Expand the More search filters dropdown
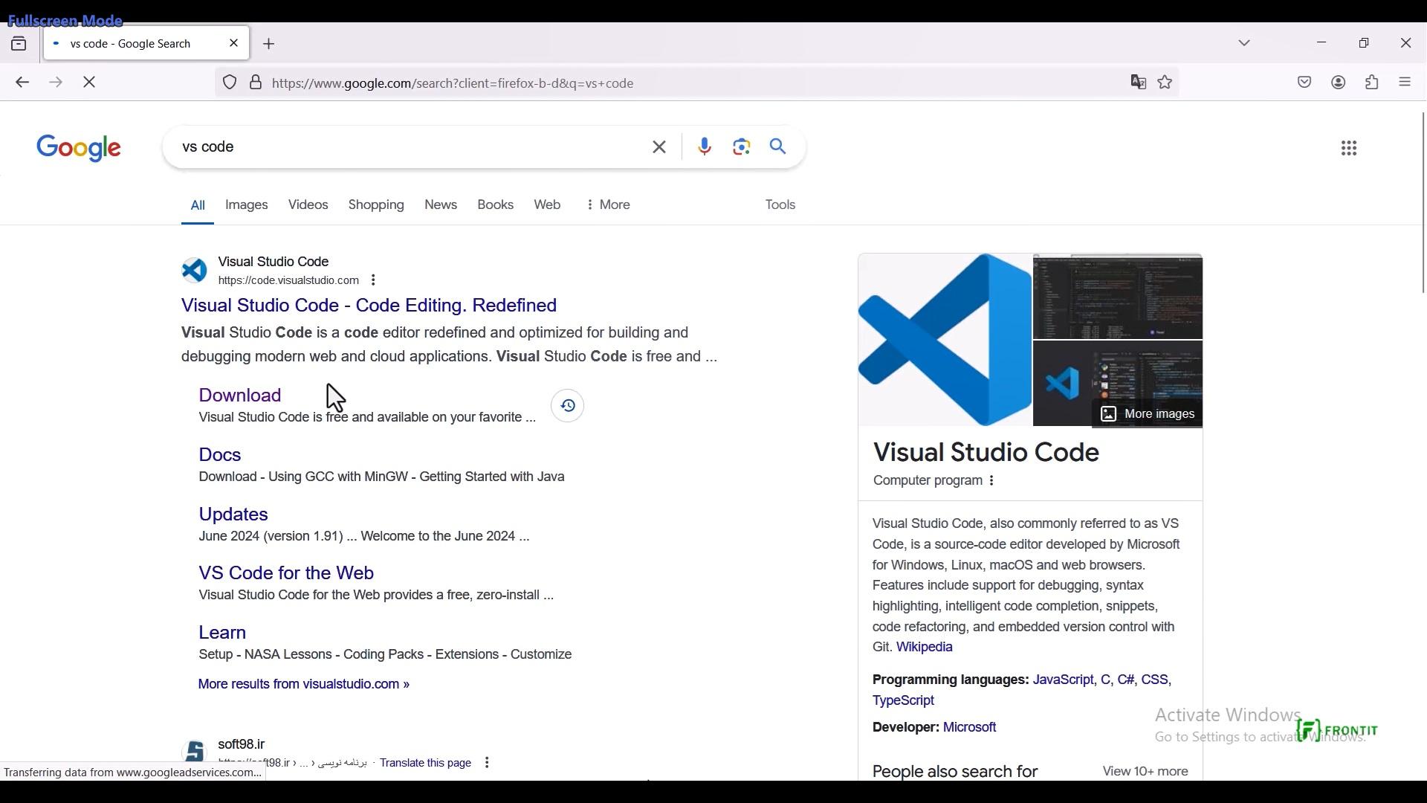The width and height of the screenshot is (1427, 803). [x=609, y=205]
